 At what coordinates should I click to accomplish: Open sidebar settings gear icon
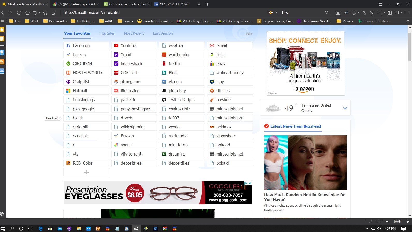click(x=2, y=214)
